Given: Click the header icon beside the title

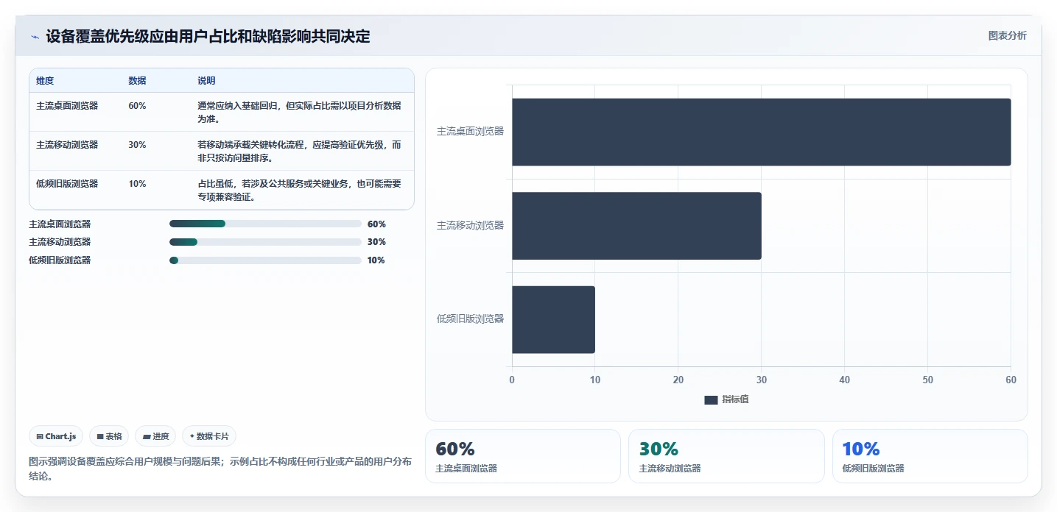Looking at the screenshot, I should [35, 37].
